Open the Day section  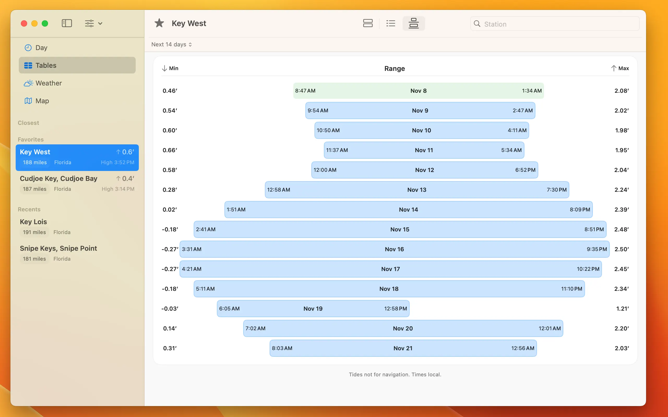[x=41, y=48]
